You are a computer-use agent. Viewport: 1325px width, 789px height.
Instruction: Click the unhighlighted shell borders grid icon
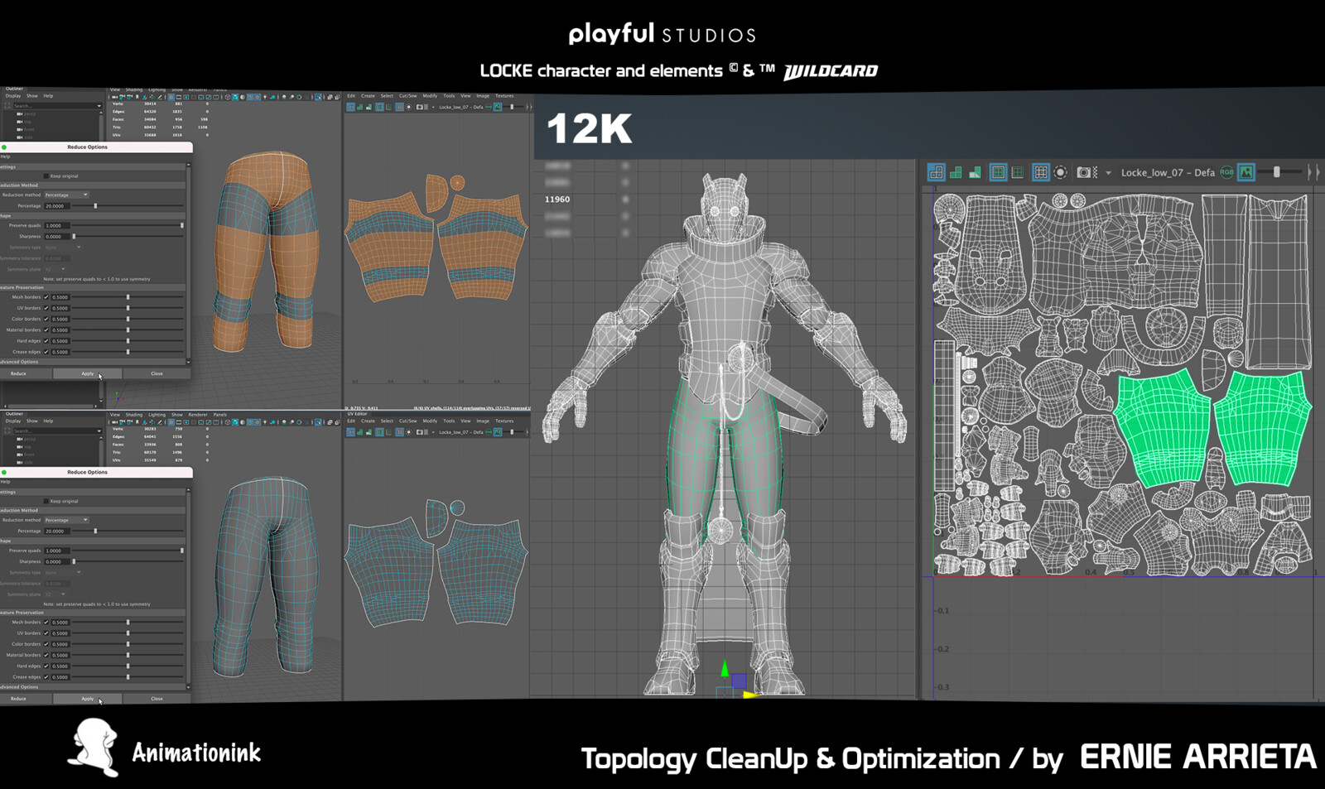point(1018,172)
